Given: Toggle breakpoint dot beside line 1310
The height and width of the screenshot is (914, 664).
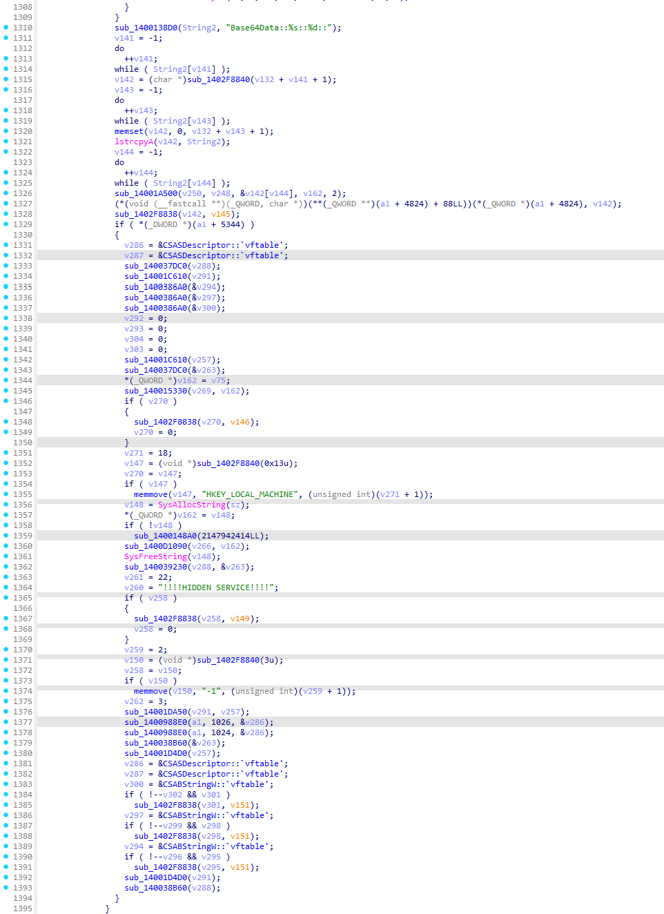Looking at the screenshot, I should tap(6, 28).
